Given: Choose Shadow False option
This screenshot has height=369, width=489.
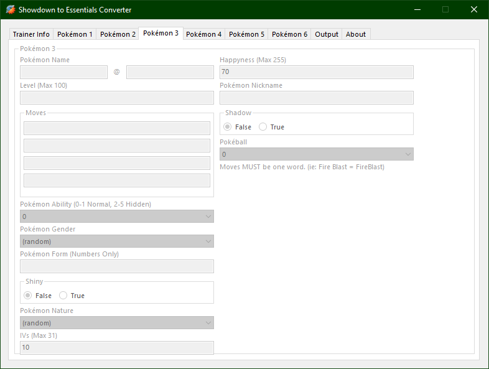Looking at the screenshot, I should pyautogui.click(x=228, y=127).
